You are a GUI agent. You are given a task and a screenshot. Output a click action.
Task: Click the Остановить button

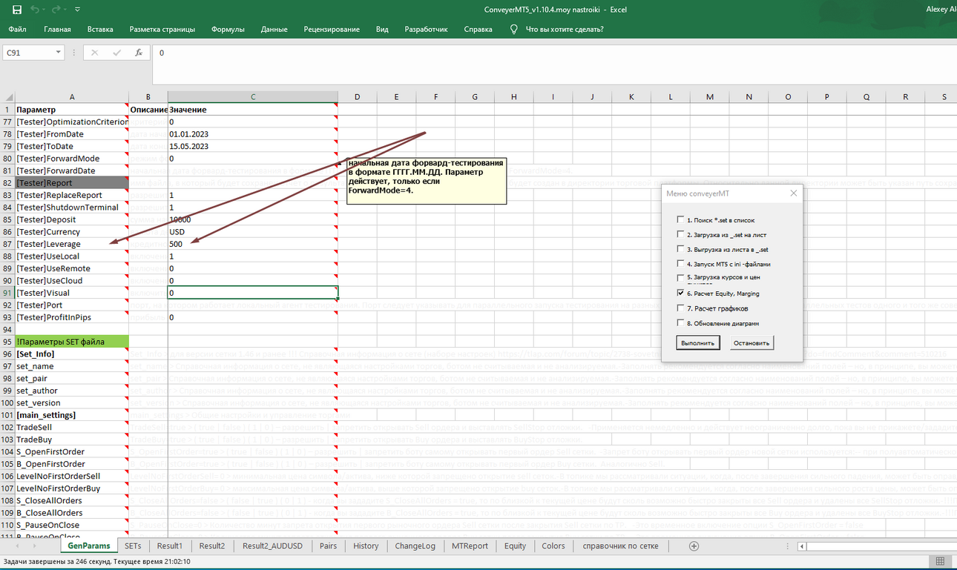752,342
